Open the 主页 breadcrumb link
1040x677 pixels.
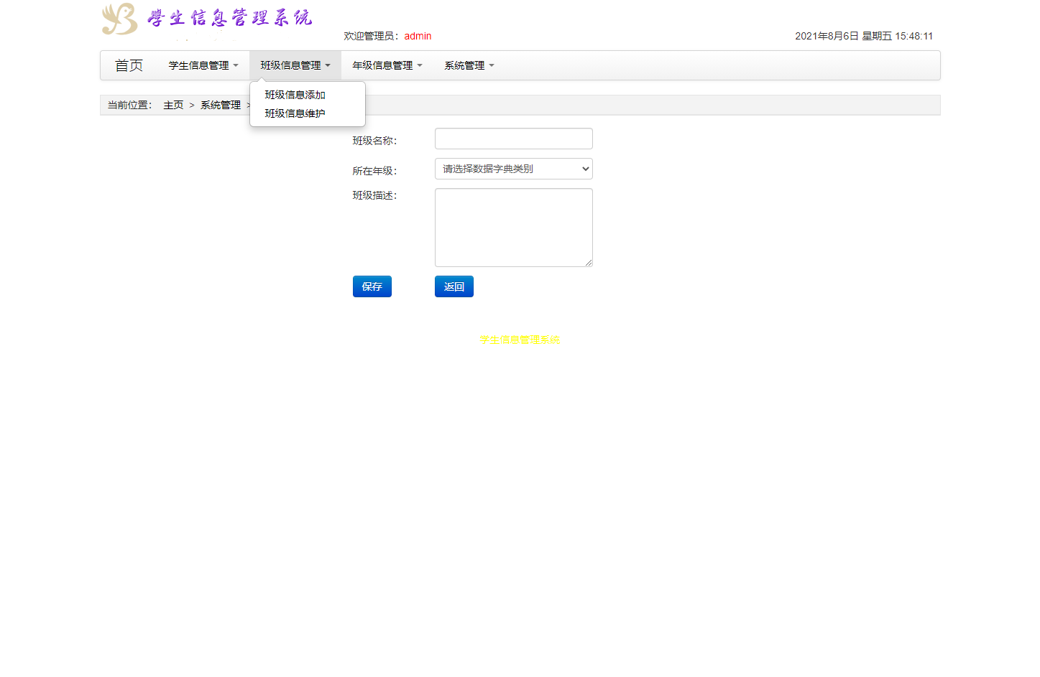pyautogui.click(x=173, y=105)
